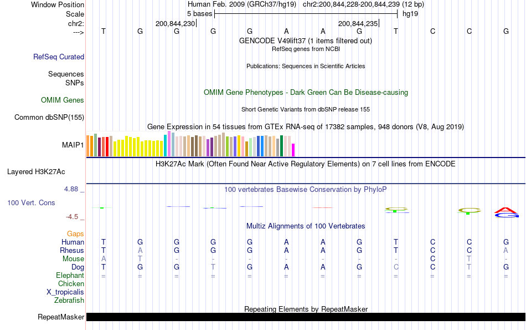
Task: Click the 4.88 PhyloP upper scale value
Action: (71, 189)
